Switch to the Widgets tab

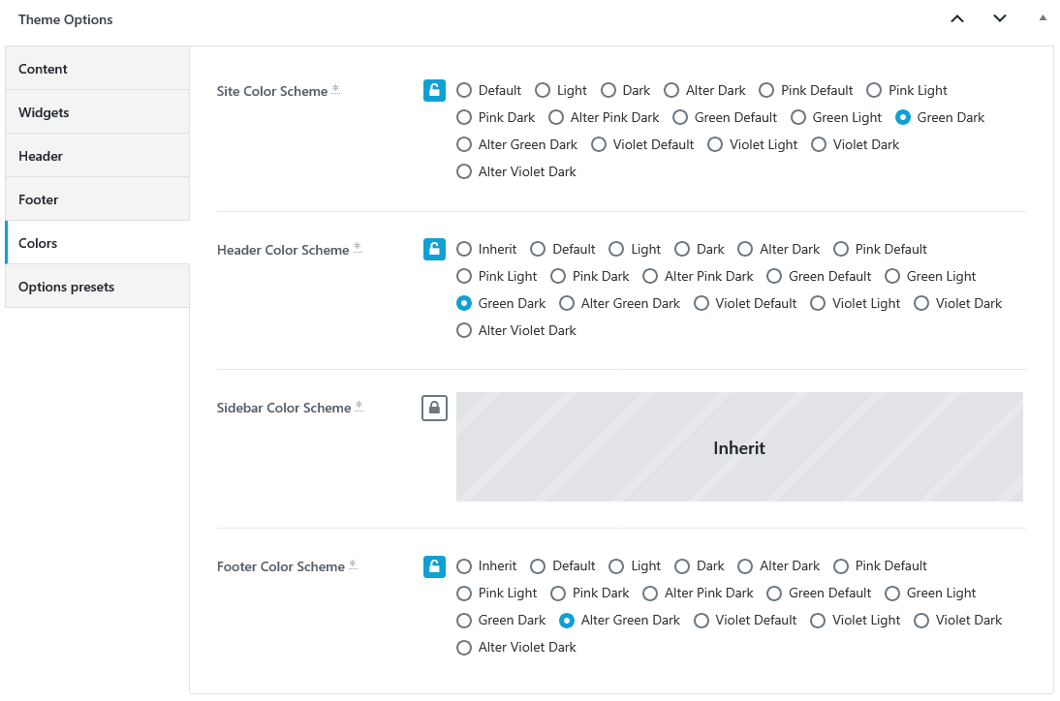click(97, 112)
